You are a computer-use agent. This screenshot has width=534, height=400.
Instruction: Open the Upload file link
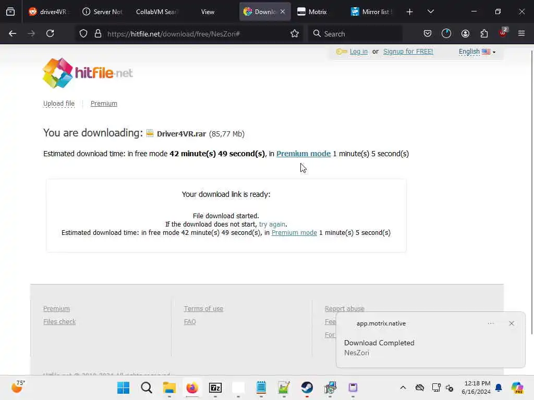coord(59,104)
